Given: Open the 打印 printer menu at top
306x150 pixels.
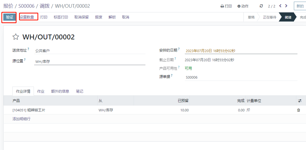Looking at the screenshot, I should (x=226, y=6).
